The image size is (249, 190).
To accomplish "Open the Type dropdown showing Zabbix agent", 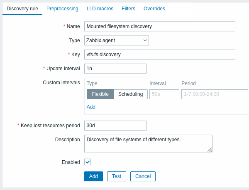I will [x=116, y=40].
